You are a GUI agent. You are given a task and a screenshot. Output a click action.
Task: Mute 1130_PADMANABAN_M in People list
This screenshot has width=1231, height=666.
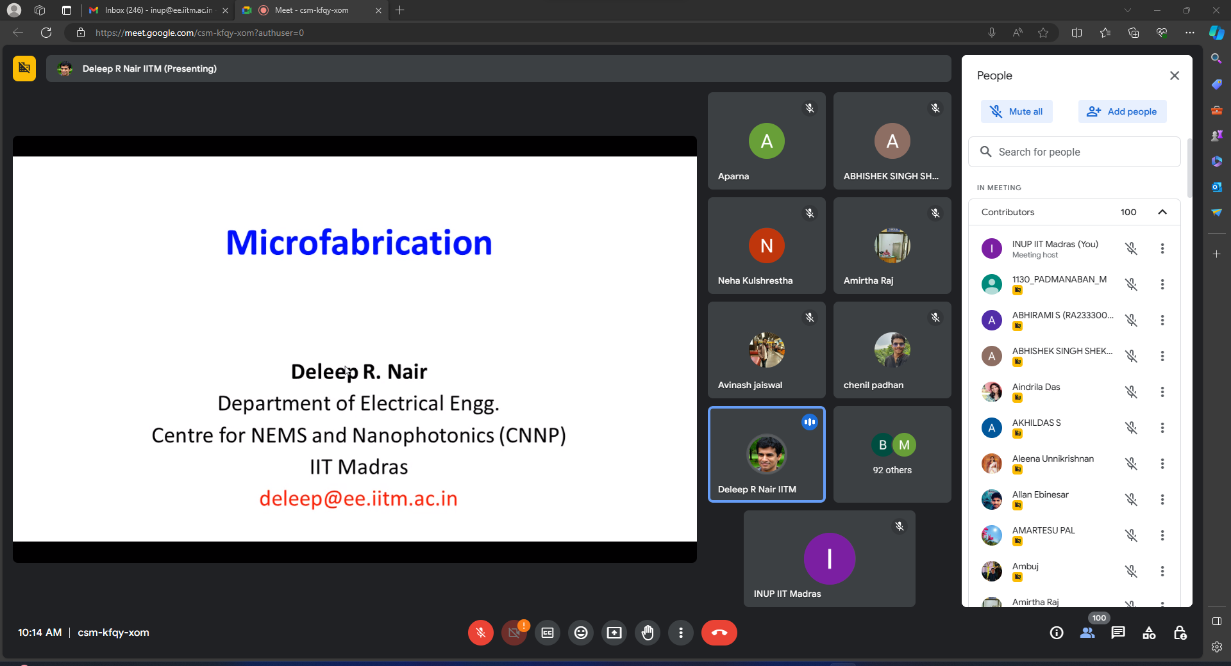tap(1132, 284)
